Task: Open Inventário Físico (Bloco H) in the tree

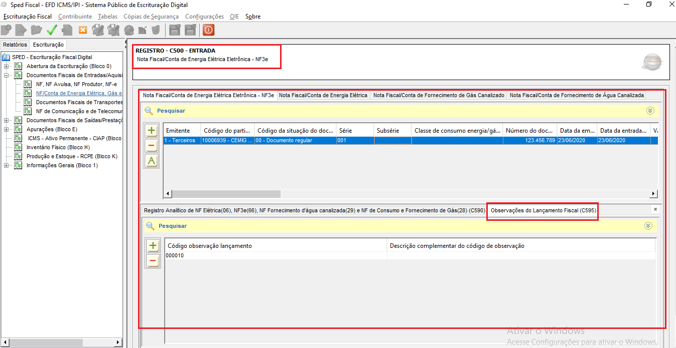Action: point(58,147)
